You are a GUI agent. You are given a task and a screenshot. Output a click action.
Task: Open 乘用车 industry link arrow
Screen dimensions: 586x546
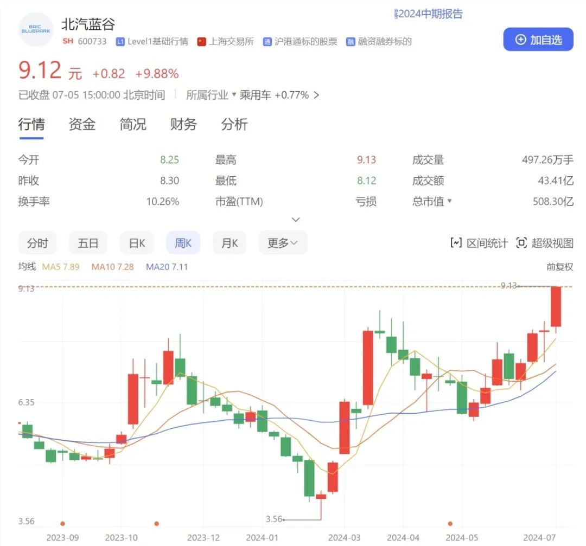pyautogui.click(x=316, y=95)
